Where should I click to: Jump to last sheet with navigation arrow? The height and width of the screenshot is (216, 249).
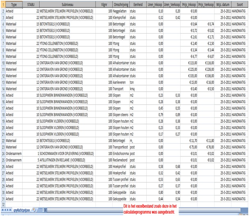click(x=11, y=209)
